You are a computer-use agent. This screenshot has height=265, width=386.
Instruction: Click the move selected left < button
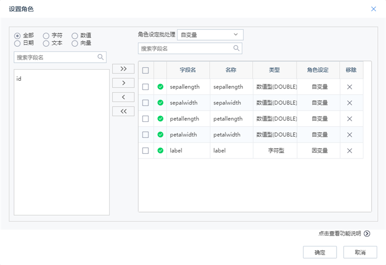tap(123, 97)
